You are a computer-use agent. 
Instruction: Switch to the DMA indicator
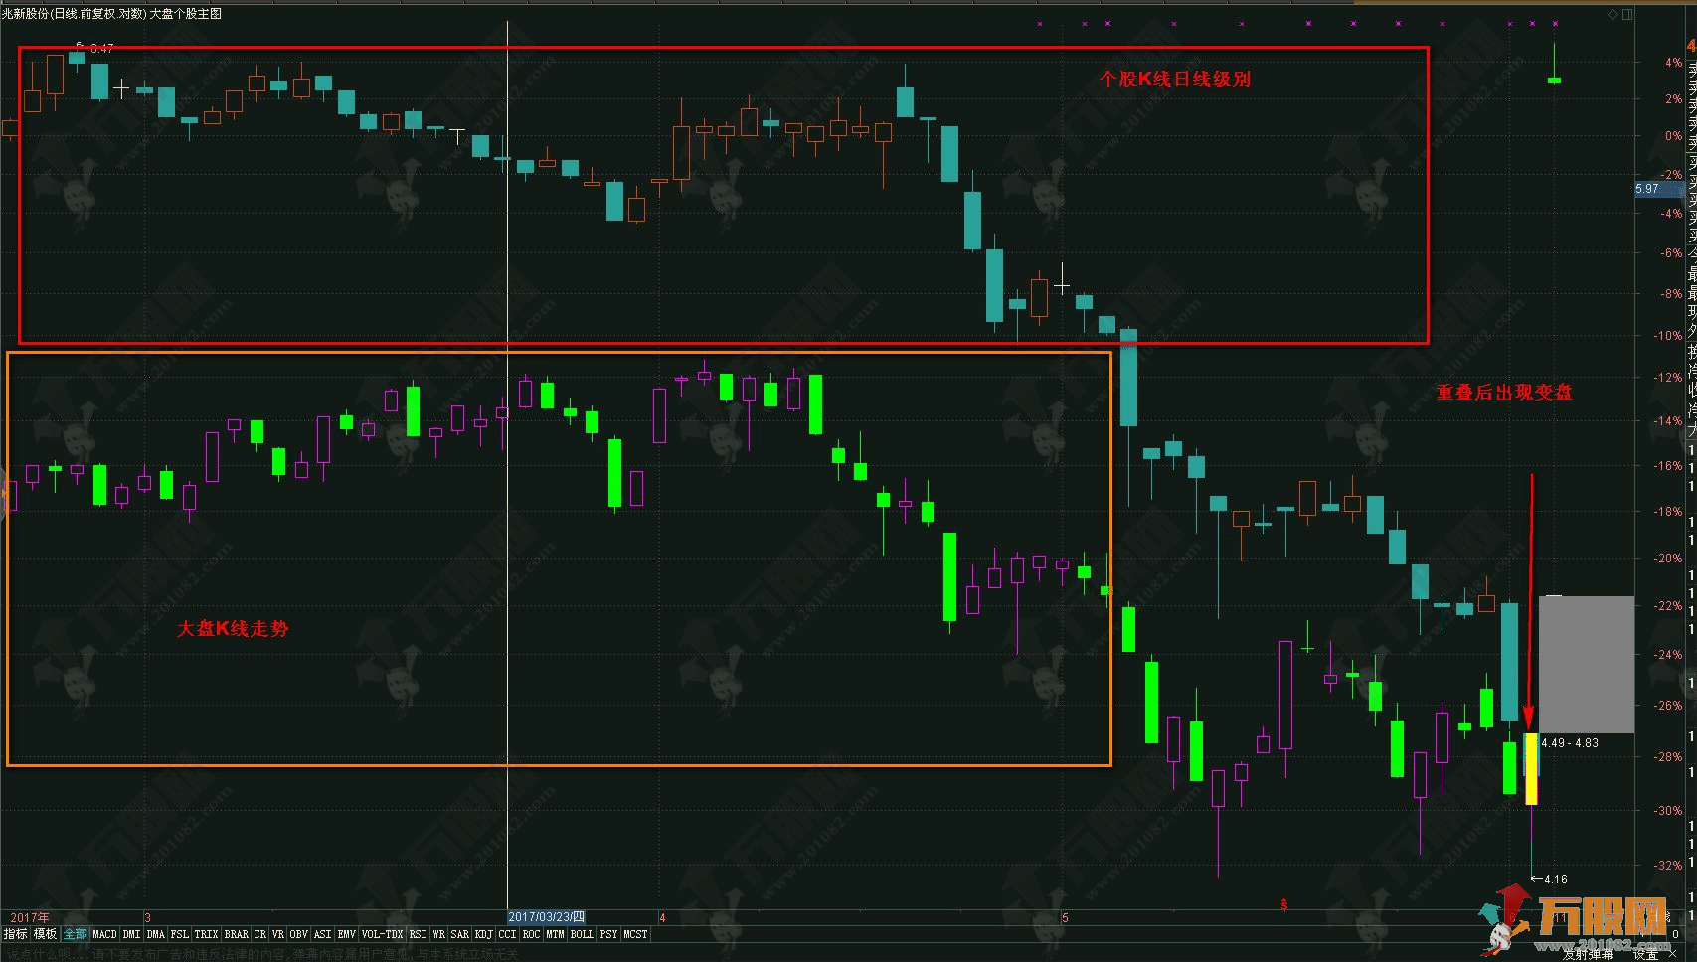156,934
